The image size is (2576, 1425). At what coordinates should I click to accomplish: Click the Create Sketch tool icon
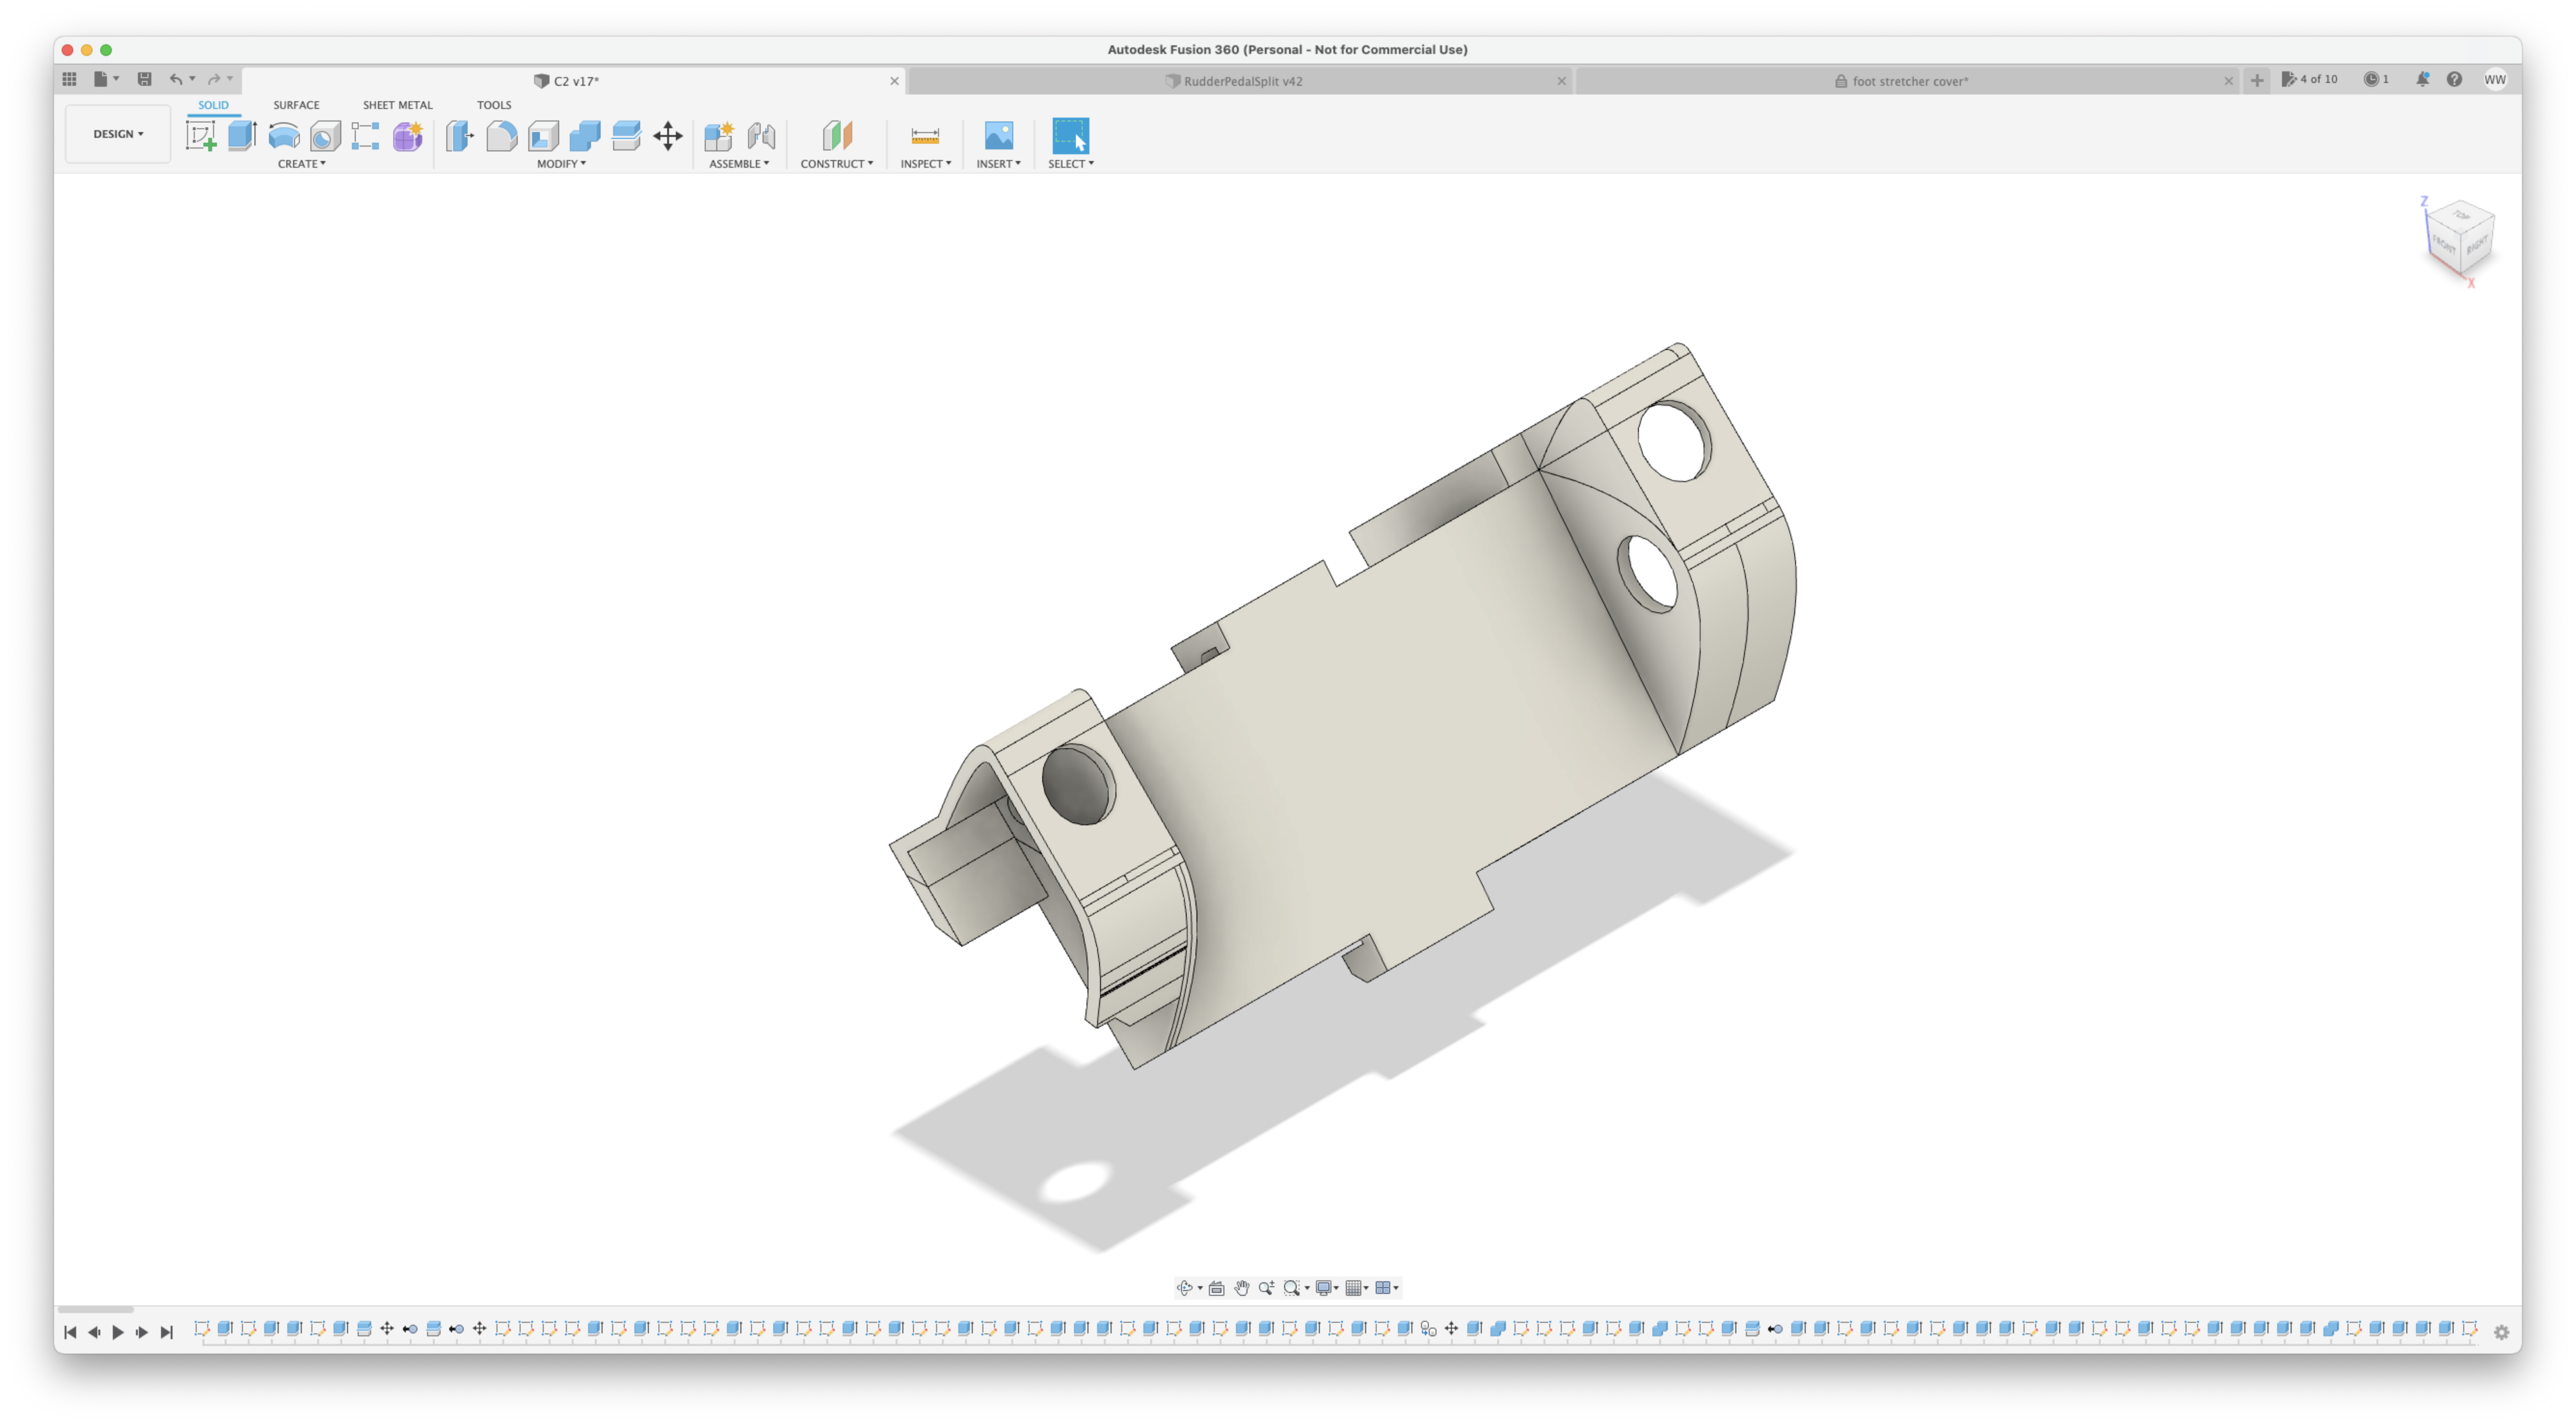tap(201, 135)
